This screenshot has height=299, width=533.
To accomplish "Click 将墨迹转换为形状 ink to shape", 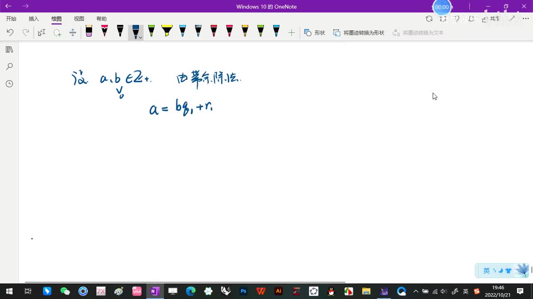I will [359, 32].
